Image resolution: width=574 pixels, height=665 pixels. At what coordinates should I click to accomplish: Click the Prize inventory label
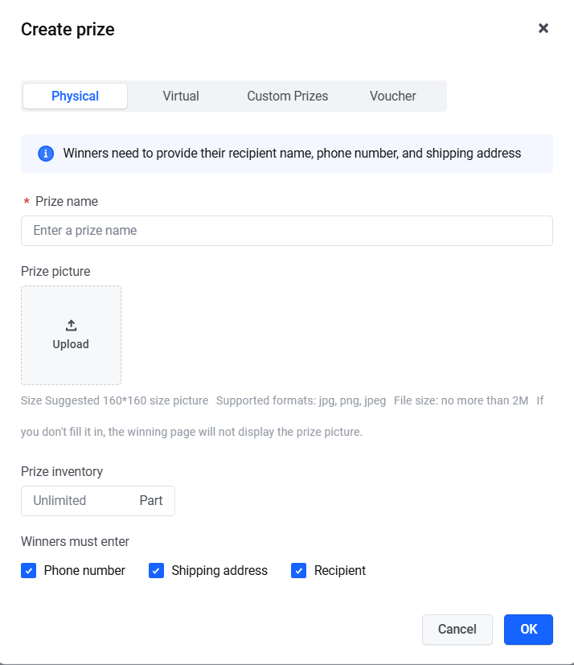click(62, 472)
